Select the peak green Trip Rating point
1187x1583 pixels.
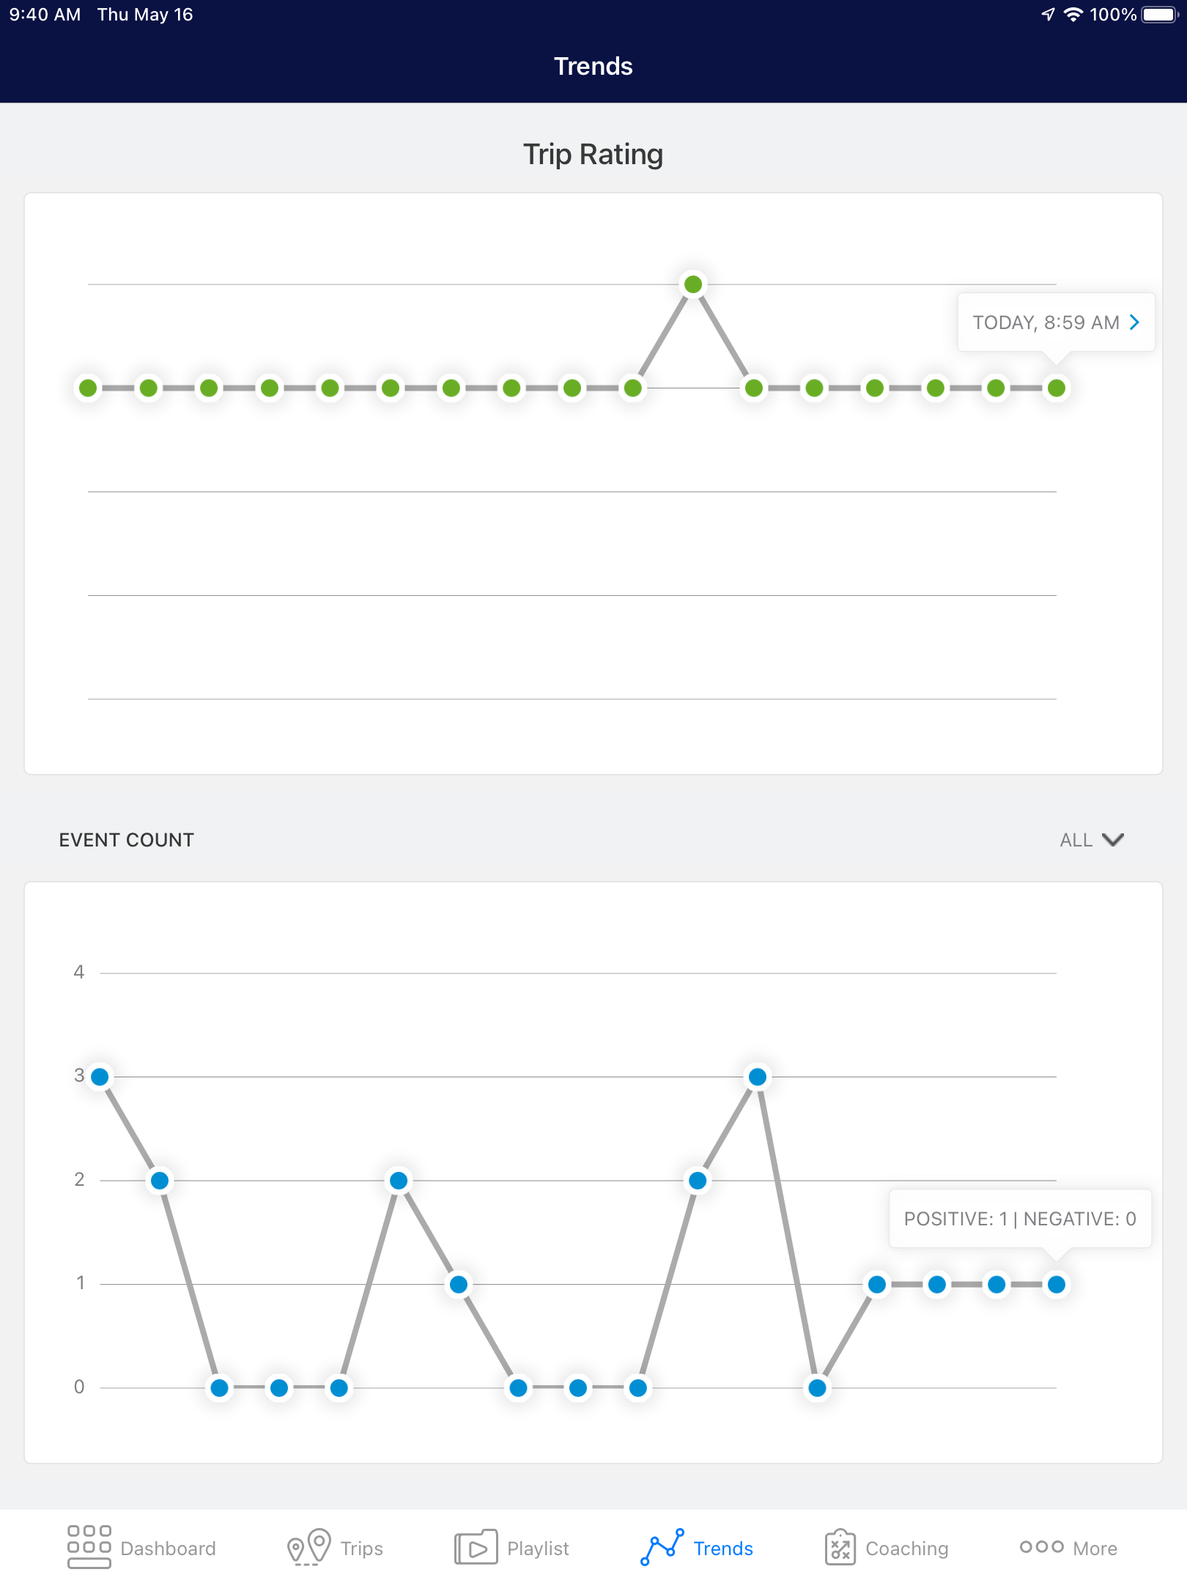pyautogui.click(x=693, y=284)
